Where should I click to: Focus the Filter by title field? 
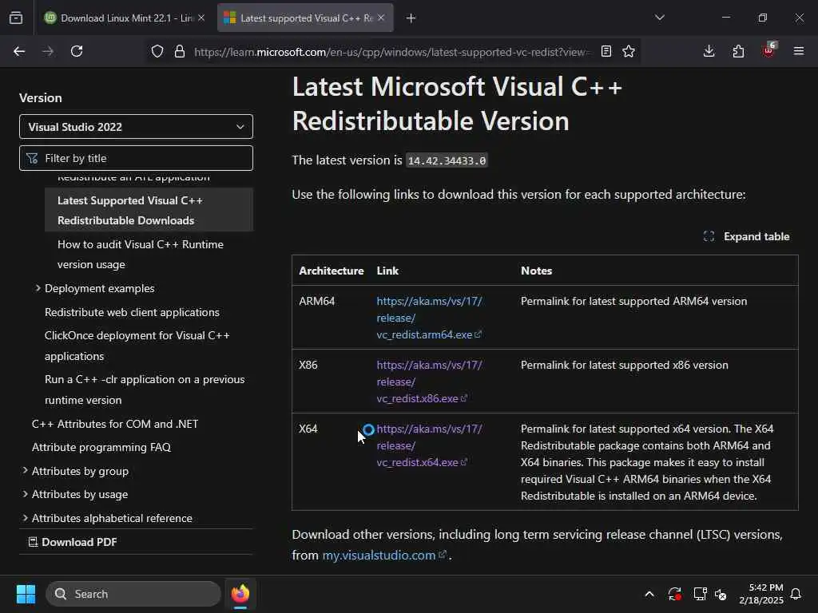(136, 158)
